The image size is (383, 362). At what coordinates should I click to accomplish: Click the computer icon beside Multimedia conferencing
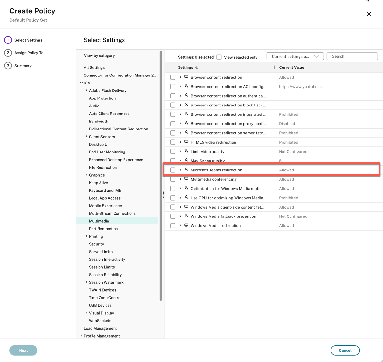point(186,179)
